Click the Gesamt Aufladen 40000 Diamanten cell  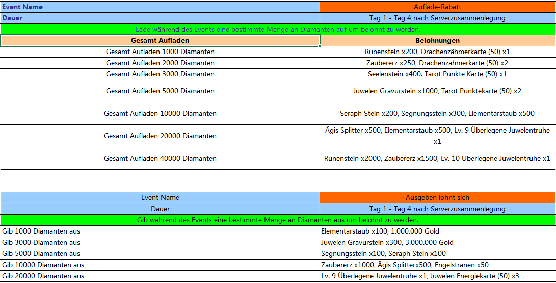tap(160, 158)
